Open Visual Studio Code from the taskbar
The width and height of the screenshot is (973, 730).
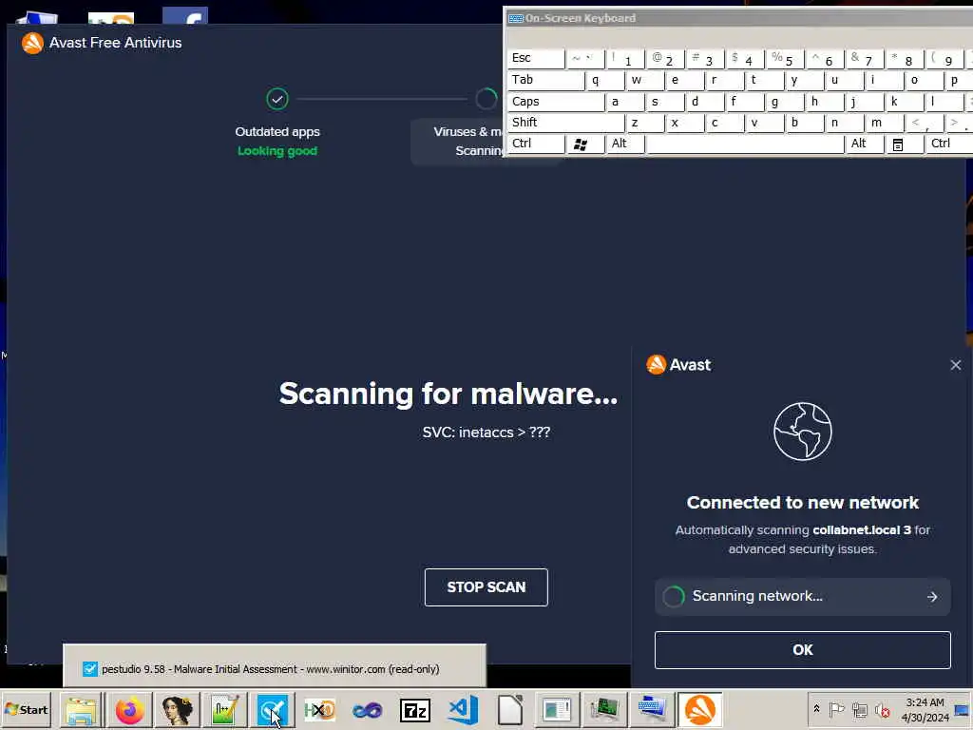[463, 709]
